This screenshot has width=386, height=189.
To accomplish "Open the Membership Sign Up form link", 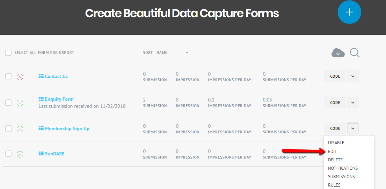I will pos(67,128).
